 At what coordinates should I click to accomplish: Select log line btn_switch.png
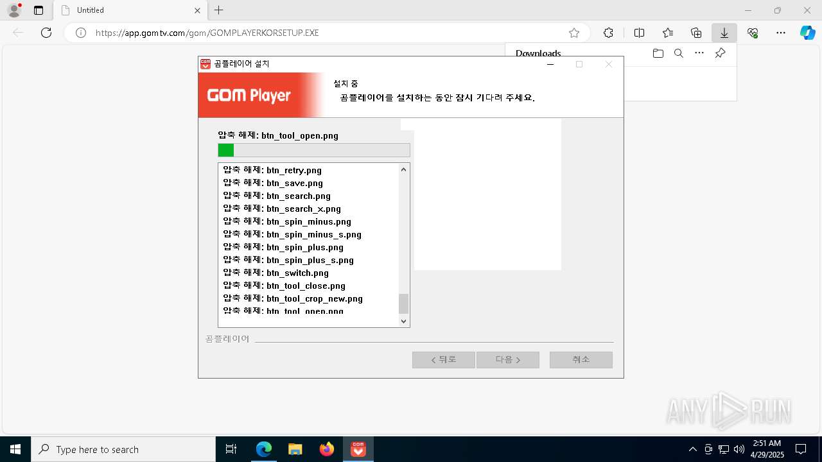coord(276,273)
